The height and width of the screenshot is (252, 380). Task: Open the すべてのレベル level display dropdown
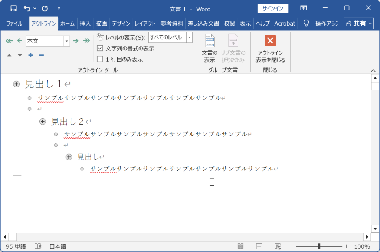tap(189, 37)
